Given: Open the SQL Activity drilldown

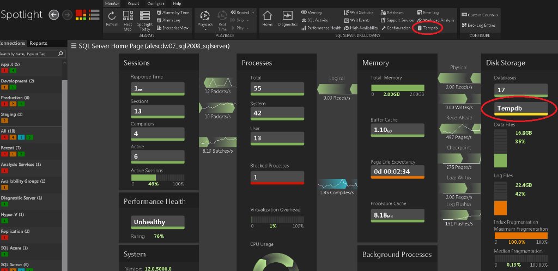Looking at the screenshot, I should point(315,20).
